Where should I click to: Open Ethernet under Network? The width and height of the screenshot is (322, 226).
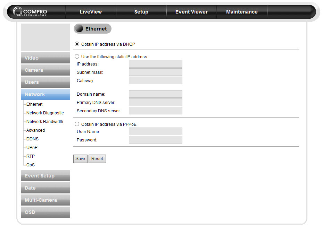[34, 104]
